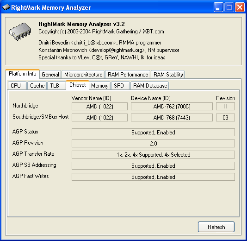Click the Northbridge vendor field AMD (1022)
Image resolution: width=247 pixels, height=241 pixels.
click(99, 107)
